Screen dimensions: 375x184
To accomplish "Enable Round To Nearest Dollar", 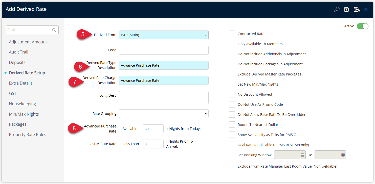I will point(232,125).
